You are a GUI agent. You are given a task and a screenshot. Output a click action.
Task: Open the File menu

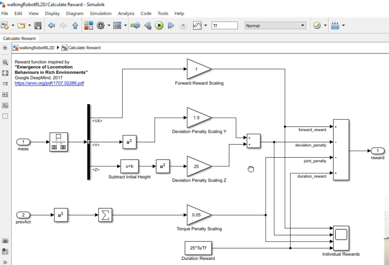click(5, 13)
